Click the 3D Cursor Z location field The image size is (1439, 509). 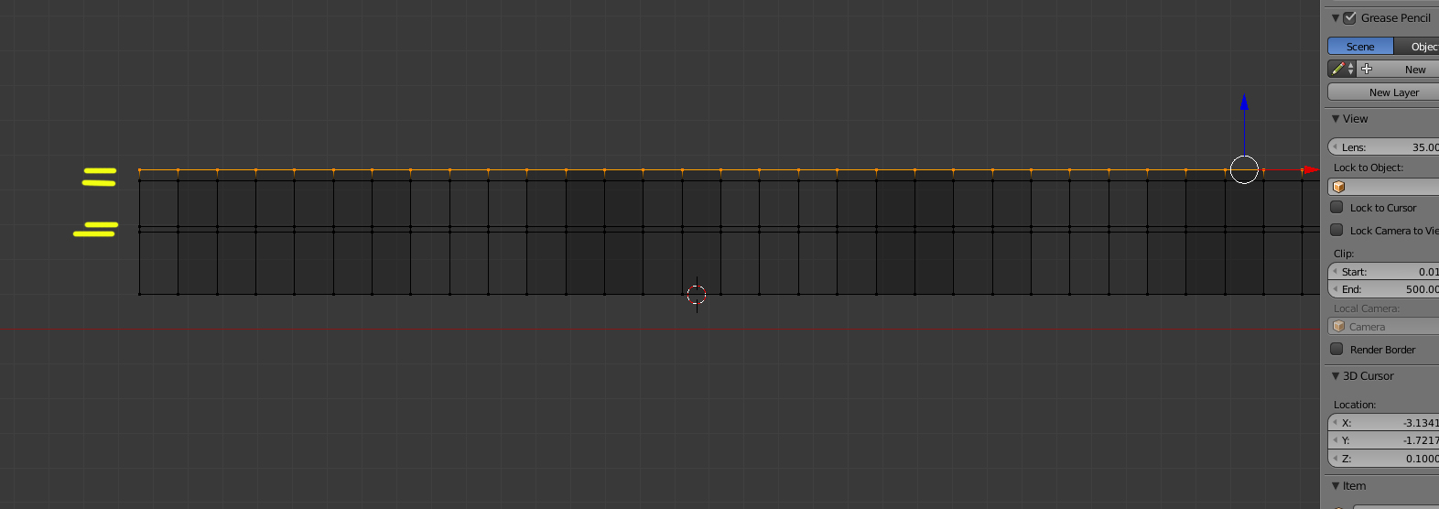pyautogui.click(x=1383, y=459)
